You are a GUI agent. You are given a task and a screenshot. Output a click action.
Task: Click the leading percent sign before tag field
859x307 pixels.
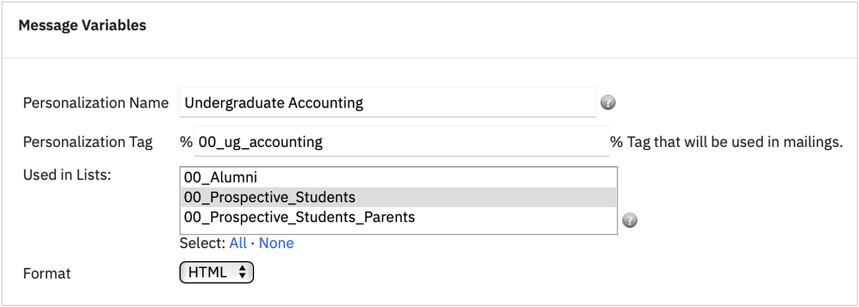[186, 142]
